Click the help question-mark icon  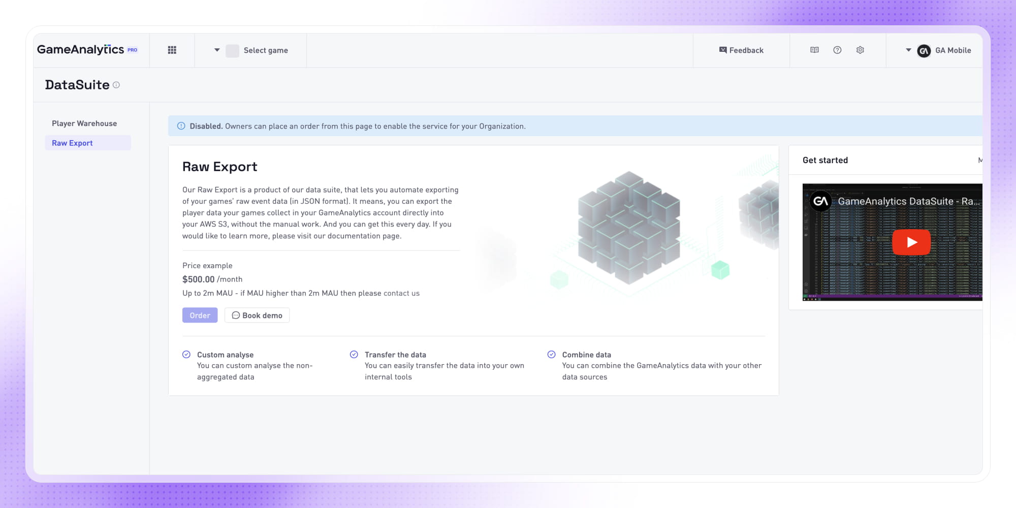coord(837,50)
